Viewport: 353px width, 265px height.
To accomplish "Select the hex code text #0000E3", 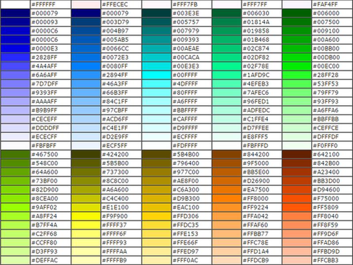I will [45, 49].
